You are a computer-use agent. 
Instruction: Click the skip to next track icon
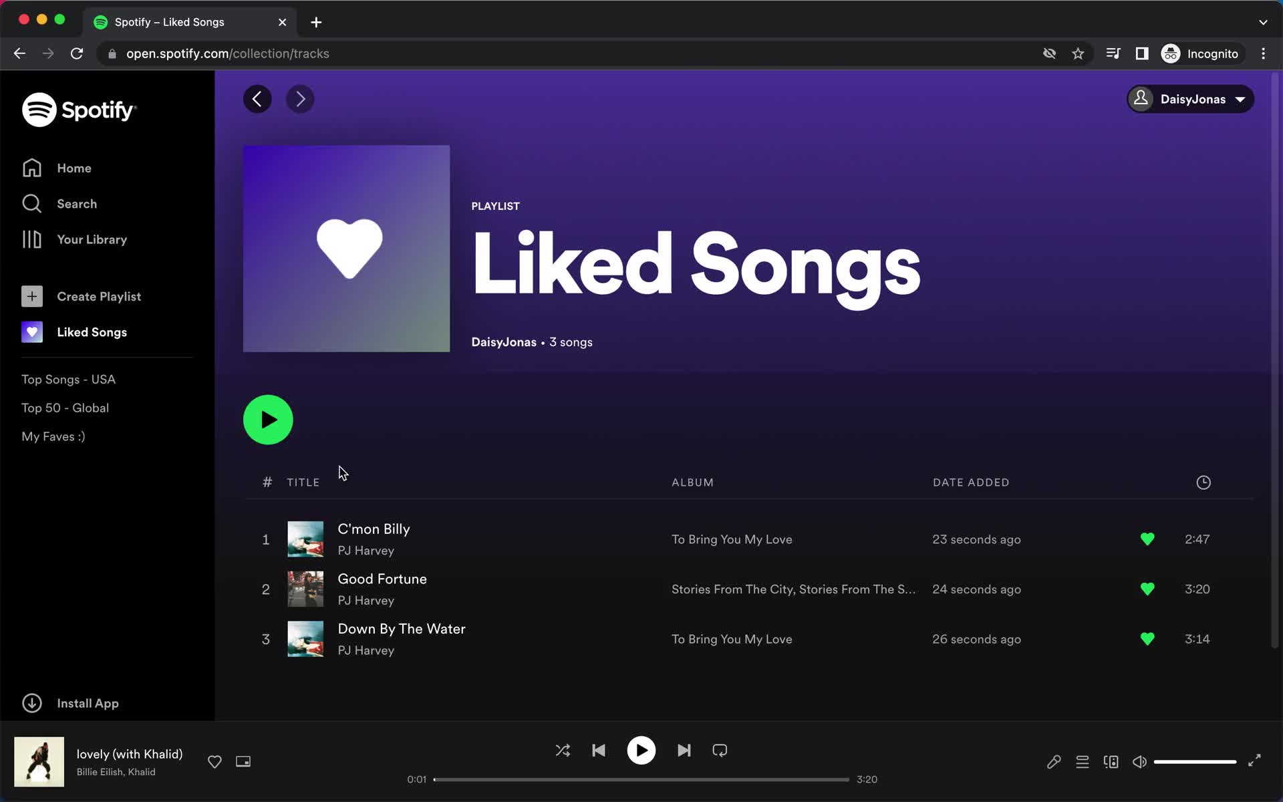(684, 751)
